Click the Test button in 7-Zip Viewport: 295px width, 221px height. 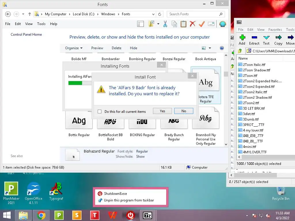pos(266,40)
